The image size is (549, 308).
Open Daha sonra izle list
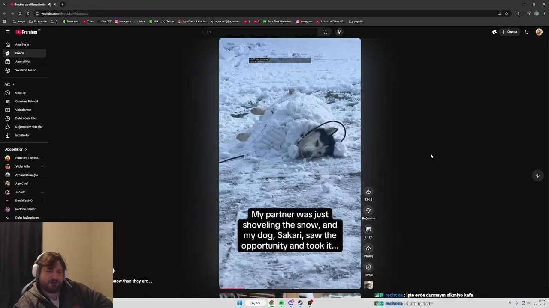[24, 118]
